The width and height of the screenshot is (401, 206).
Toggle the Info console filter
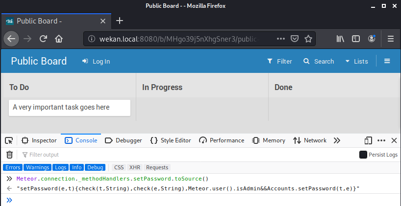click(x=77, y=167)
